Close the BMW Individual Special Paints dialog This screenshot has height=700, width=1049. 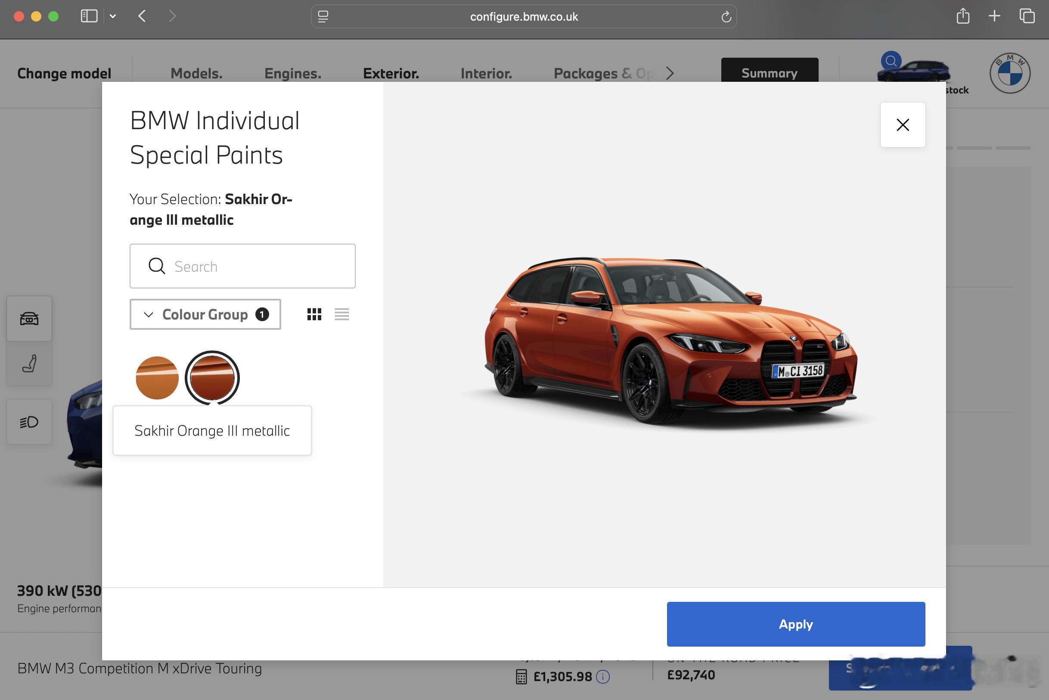click(903, 124)
